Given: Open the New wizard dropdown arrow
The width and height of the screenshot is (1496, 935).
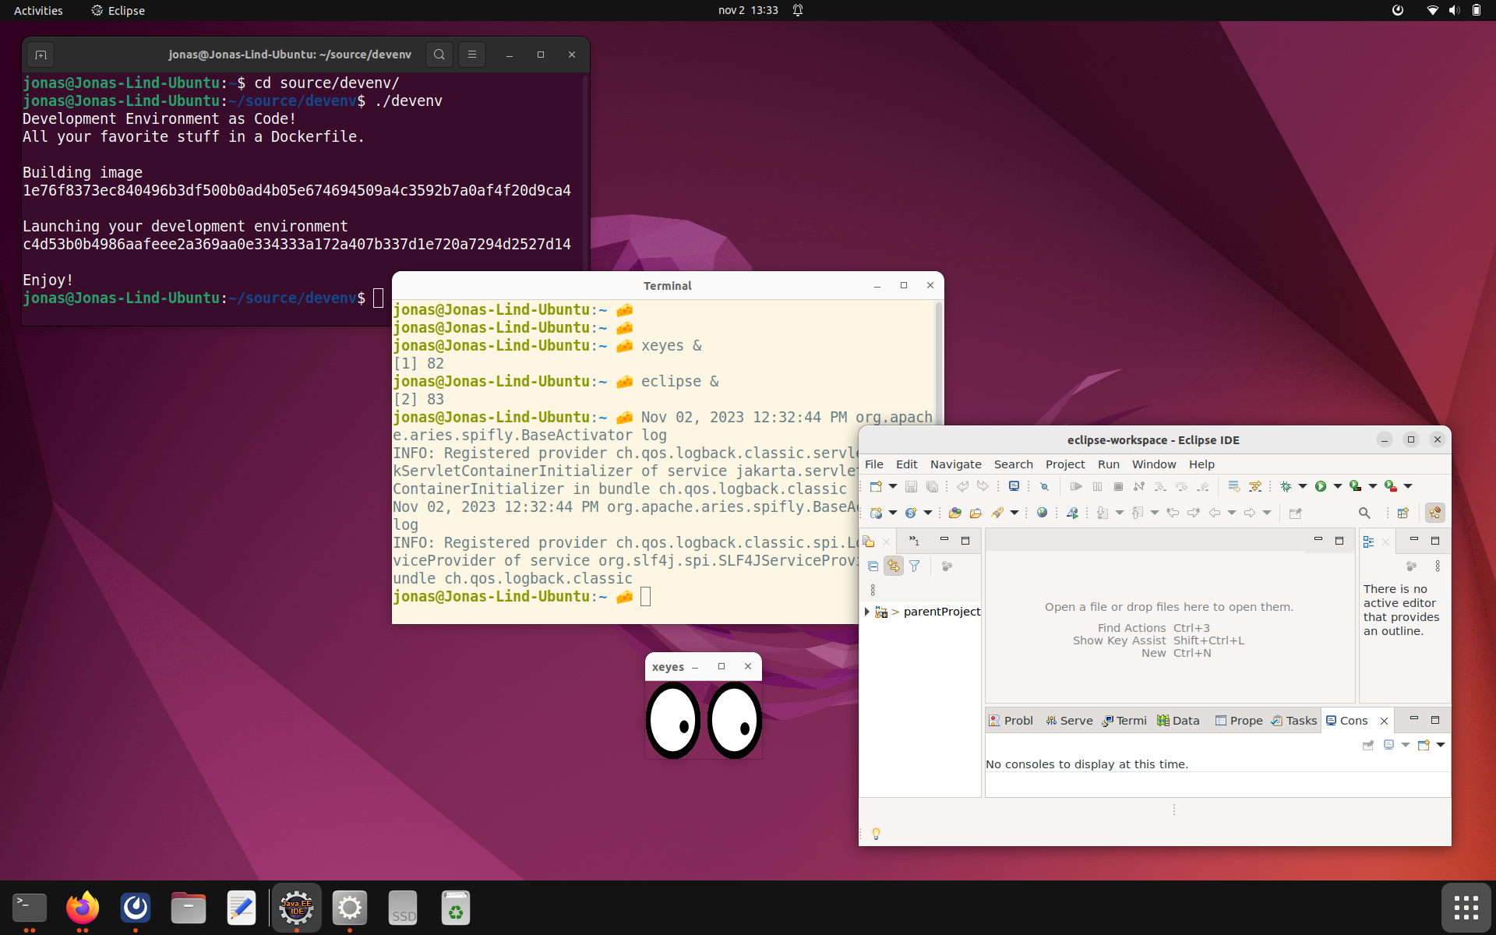Looking at the screenshot, I should coord(893,486).
